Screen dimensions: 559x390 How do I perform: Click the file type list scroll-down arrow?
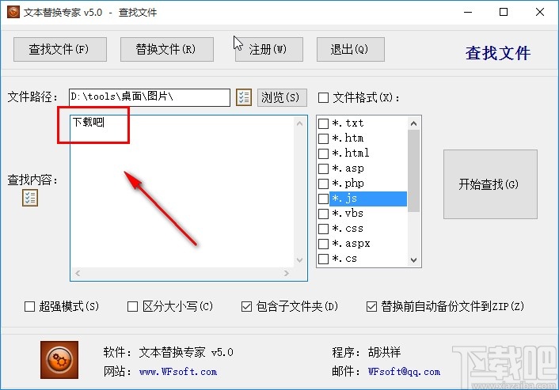click(x=413, y=260)
